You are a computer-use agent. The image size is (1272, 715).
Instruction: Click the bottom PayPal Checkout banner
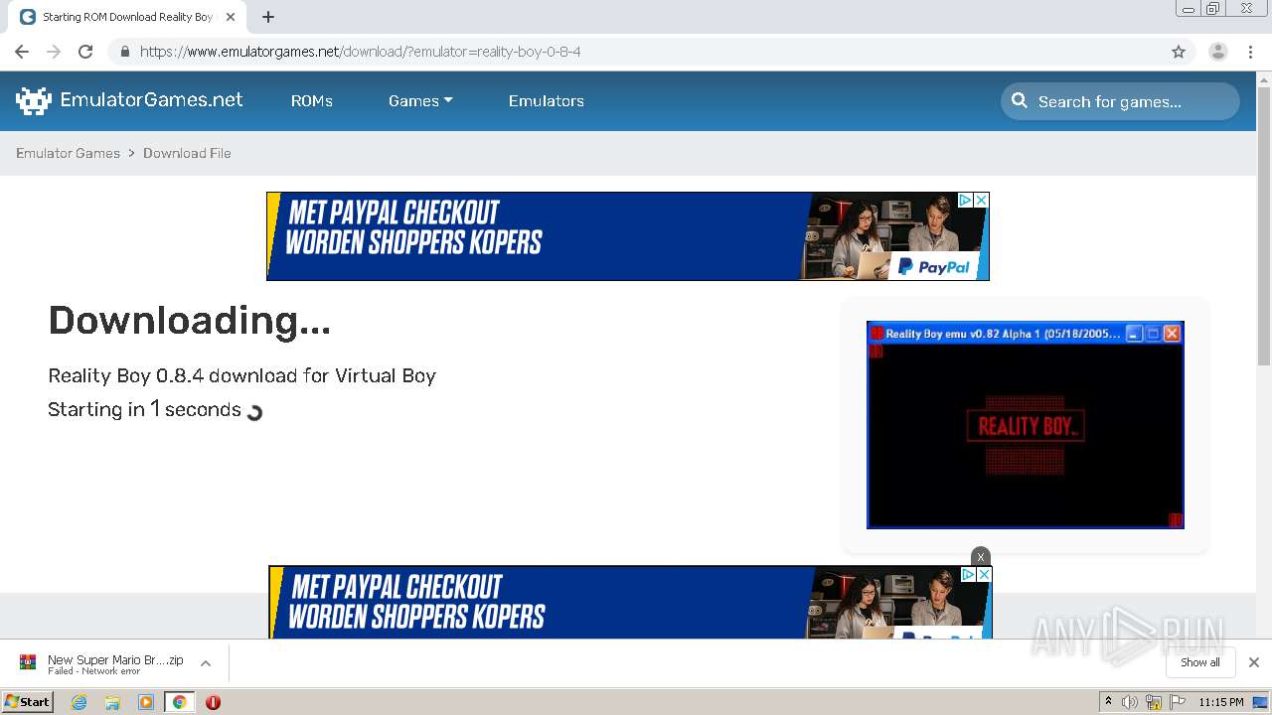point(630,602)
